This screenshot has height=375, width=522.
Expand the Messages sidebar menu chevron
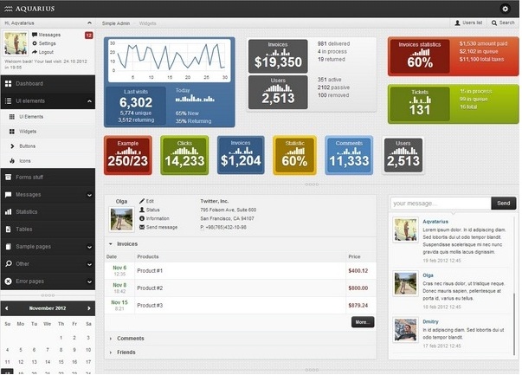(89, 195)
